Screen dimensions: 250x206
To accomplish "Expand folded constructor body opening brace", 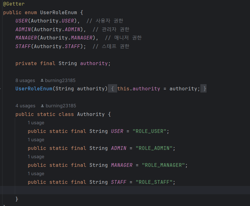I will pyautogui.click(x=113, y=89).
